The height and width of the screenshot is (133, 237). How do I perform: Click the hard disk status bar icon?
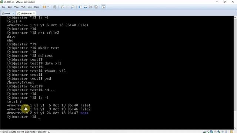click(x=204, y=132)
